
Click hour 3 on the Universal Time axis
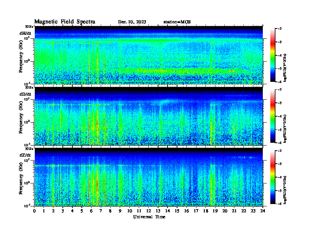pos(63,211)
